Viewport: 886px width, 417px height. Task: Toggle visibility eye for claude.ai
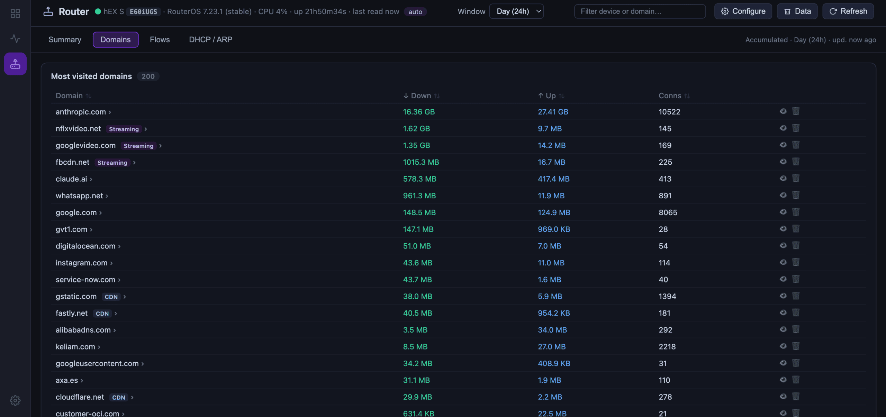tap(783, 178)
